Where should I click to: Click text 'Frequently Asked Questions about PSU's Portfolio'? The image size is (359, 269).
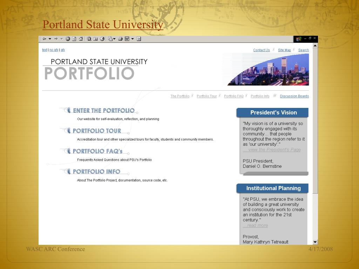point(115,160)
